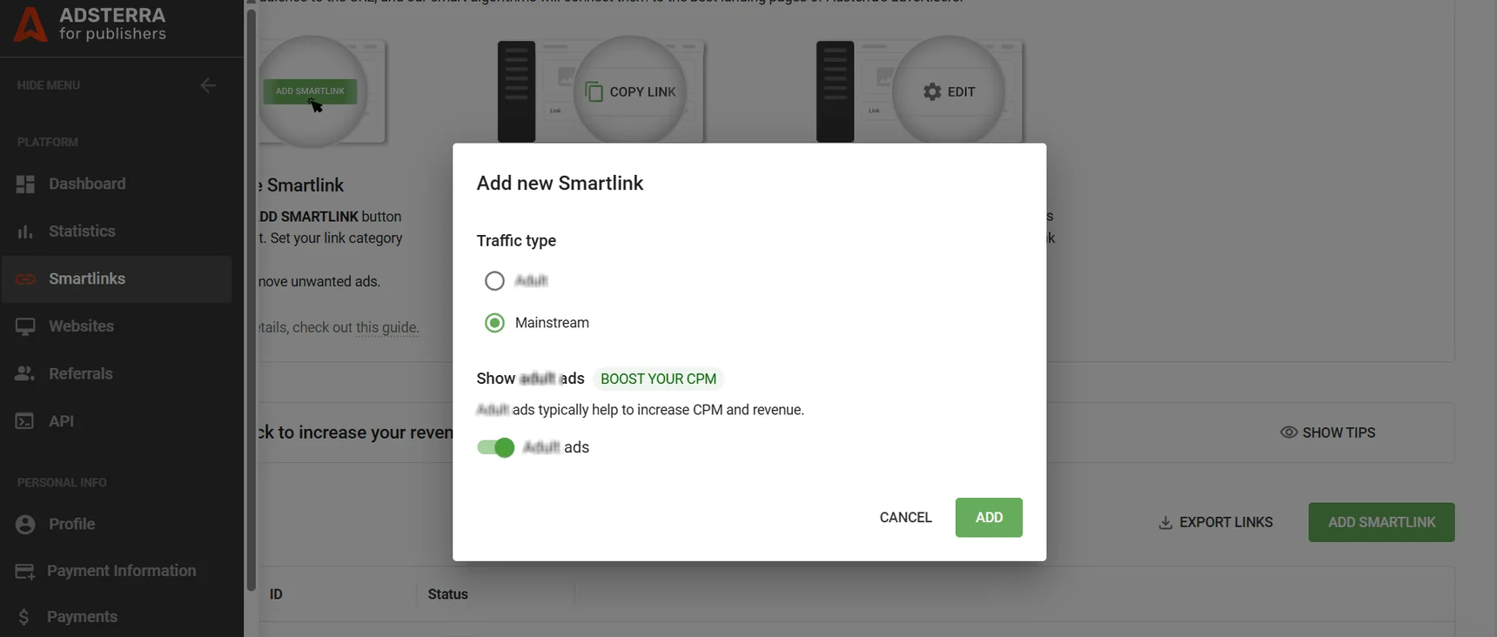Go to Websites section
This screenshot has height=637, width=1497.
coord(117,326)
